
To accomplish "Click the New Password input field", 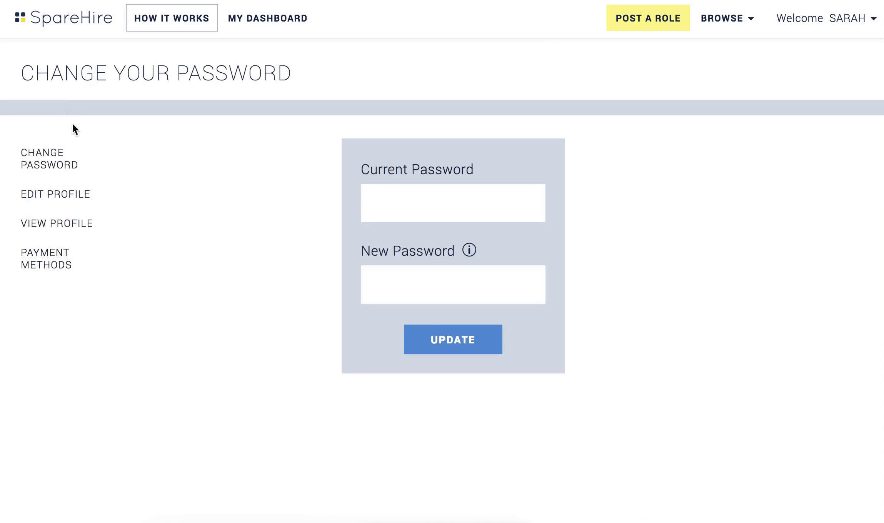I will [x=453, y=284].
